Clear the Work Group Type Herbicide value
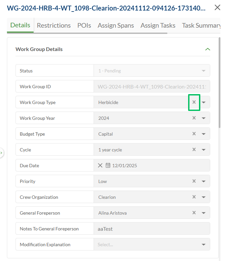 point(194,102)
